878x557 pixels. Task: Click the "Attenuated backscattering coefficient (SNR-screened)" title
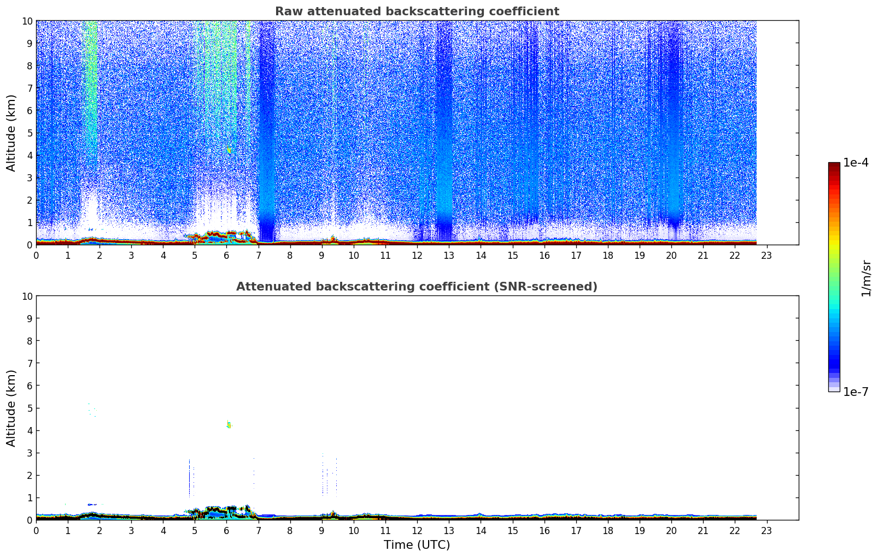click(x=417, y=287)
